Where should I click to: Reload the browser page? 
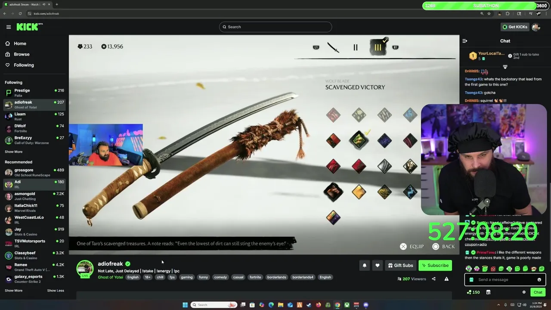click(x=20, y=13)
